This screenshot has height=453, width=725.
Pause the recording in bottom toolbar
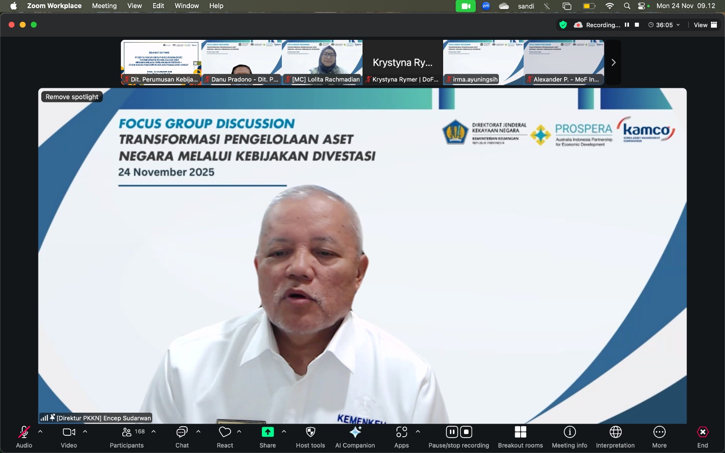452,432
